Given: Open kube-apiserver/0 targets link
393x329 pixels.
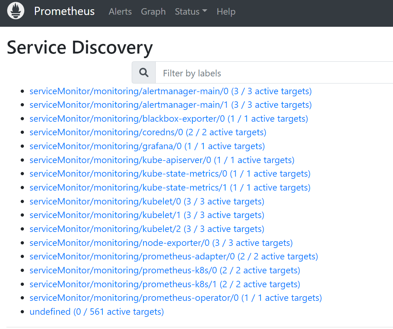Looking at the screenshot, I should [x=162, y=160].
